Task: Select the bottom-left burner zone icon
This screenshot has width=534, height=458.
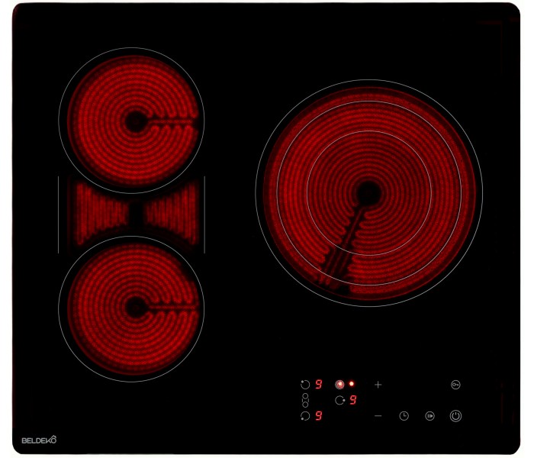Action: pyautogui.click(x=305, y=416)
